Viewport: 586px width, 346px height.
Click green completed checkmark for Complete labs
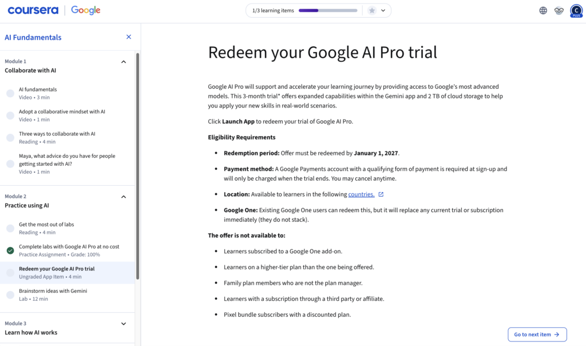click(x=10, y=250)
